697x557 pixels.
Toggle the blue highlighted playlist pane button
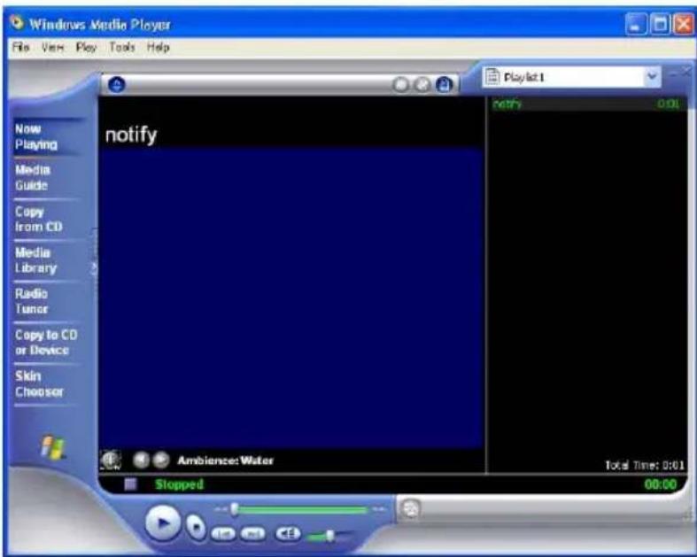click(x=444, y=84)
